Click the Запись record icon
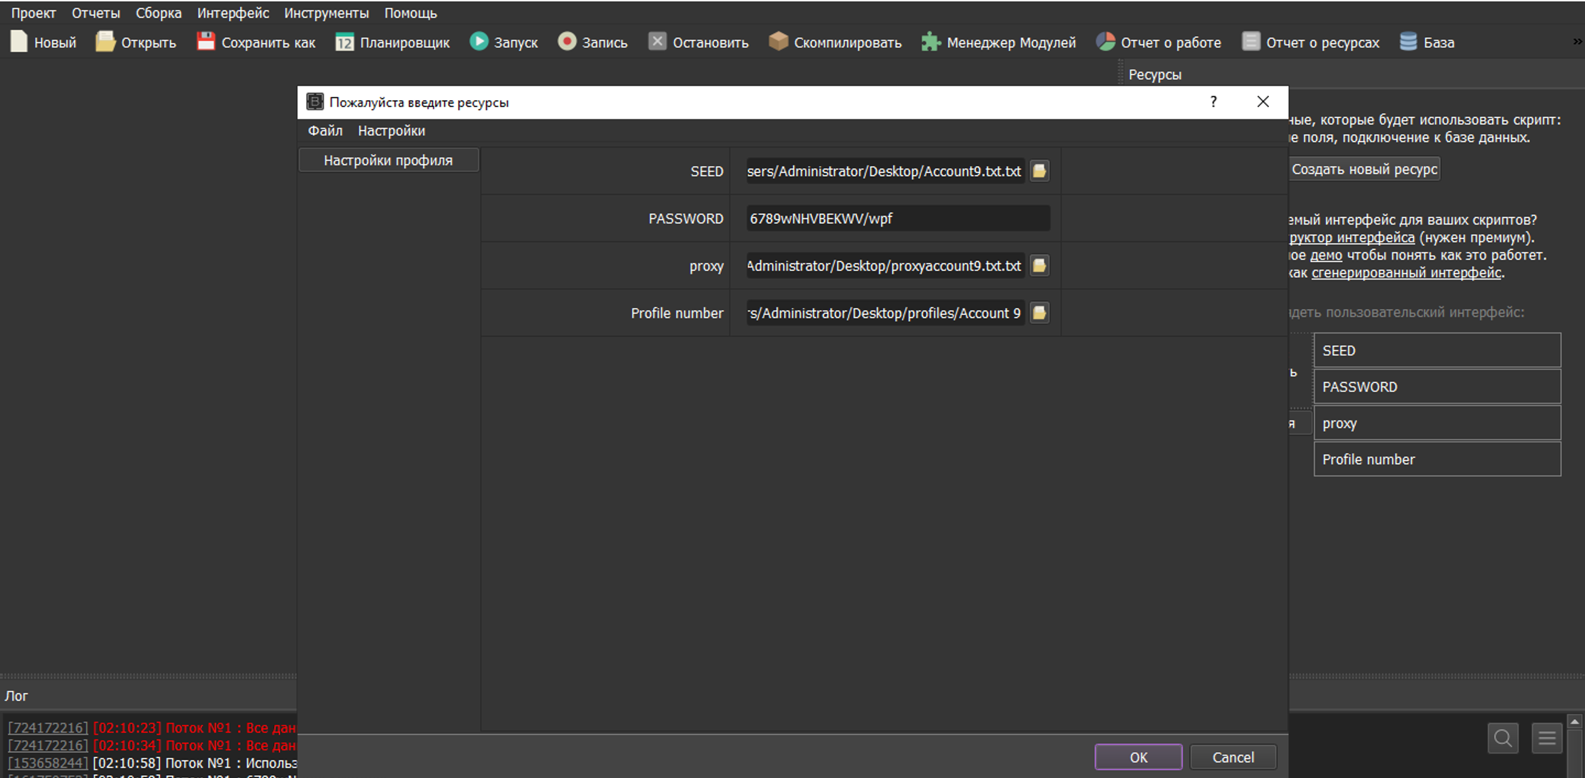The width and height of the screenshot is (1585, 778). click(x=567, y=42)
